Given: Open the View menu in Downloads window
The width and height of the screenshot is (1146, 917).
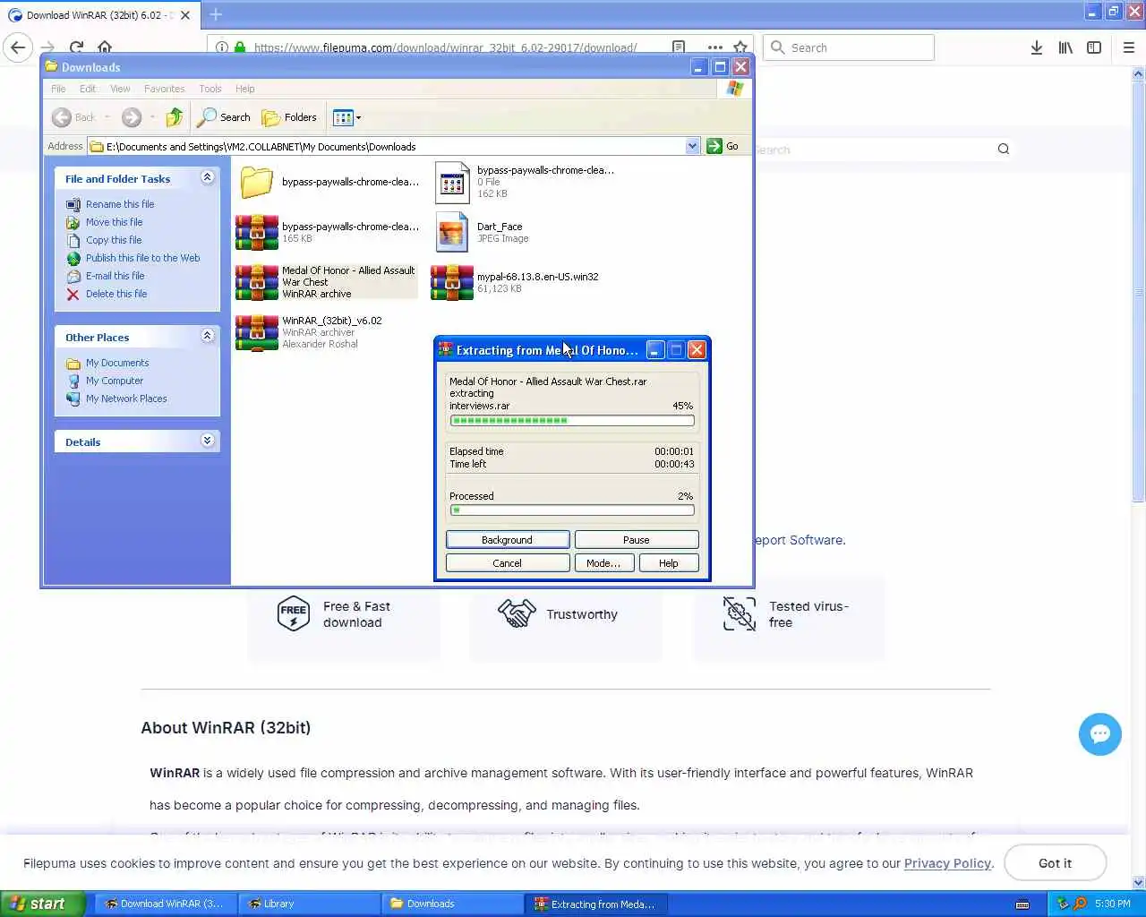Looking at the screenshot, I should [x=120, y=89].
